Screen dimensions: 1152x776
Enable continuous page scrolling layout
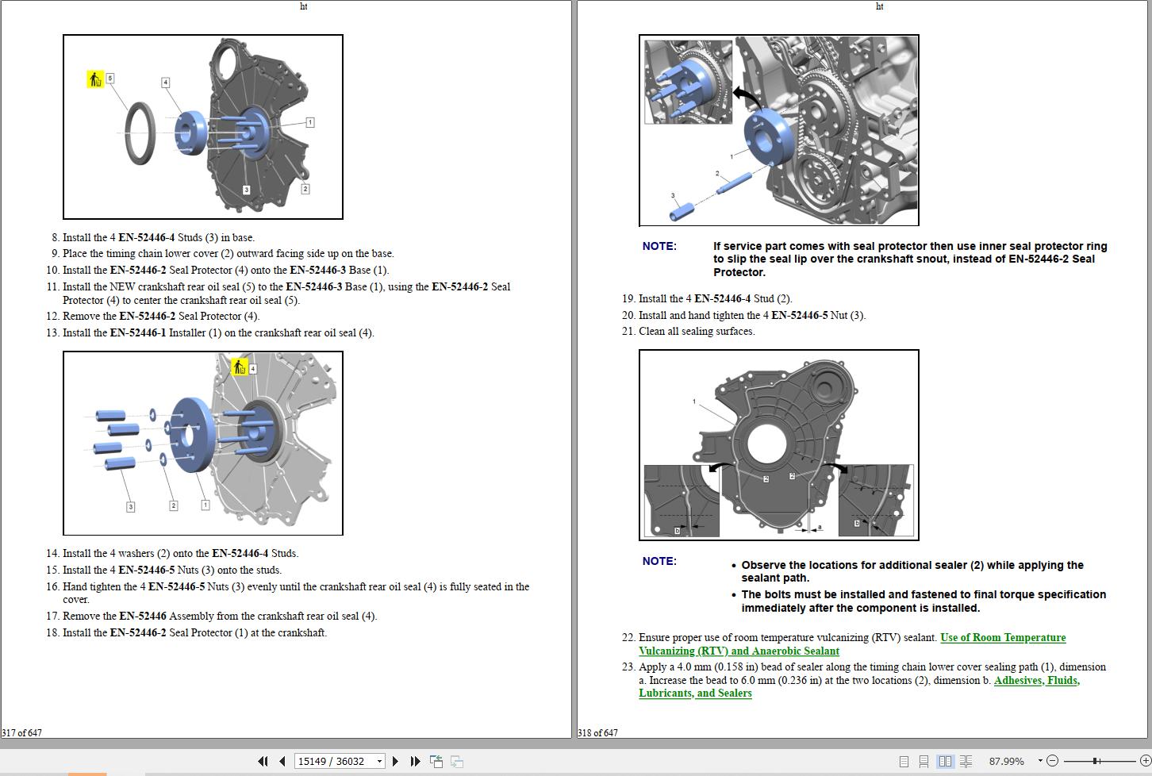[x=924, y=761]
